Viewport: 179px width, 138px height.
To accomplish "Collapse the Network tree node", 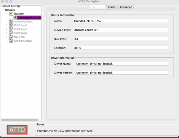I will [3, 10].
